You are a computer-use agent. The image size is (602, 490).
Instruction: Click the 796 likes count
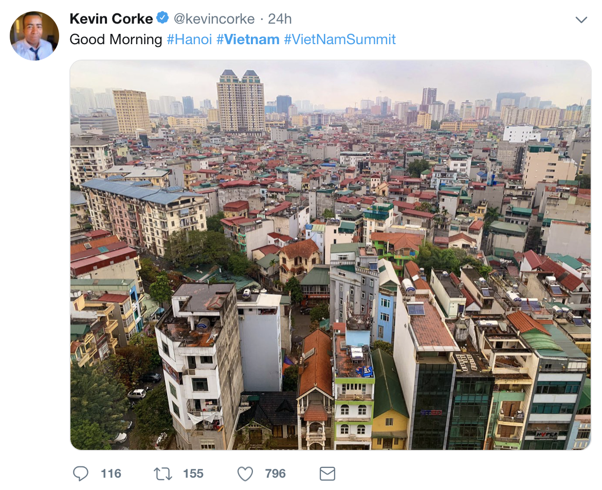275,474
